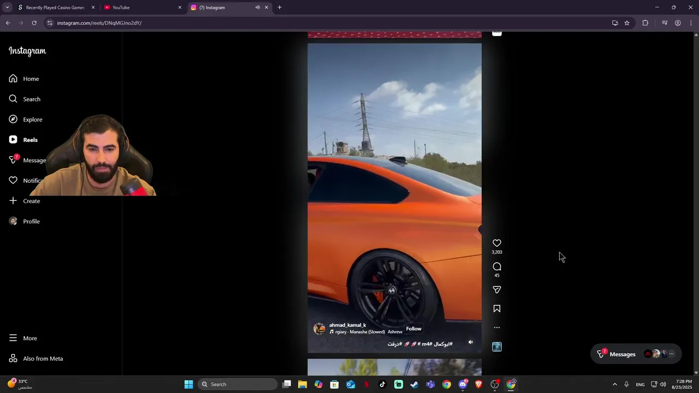The image size is (699, 393).
Task: Reload the Instagram page
Action: click(x=34, y=23)
